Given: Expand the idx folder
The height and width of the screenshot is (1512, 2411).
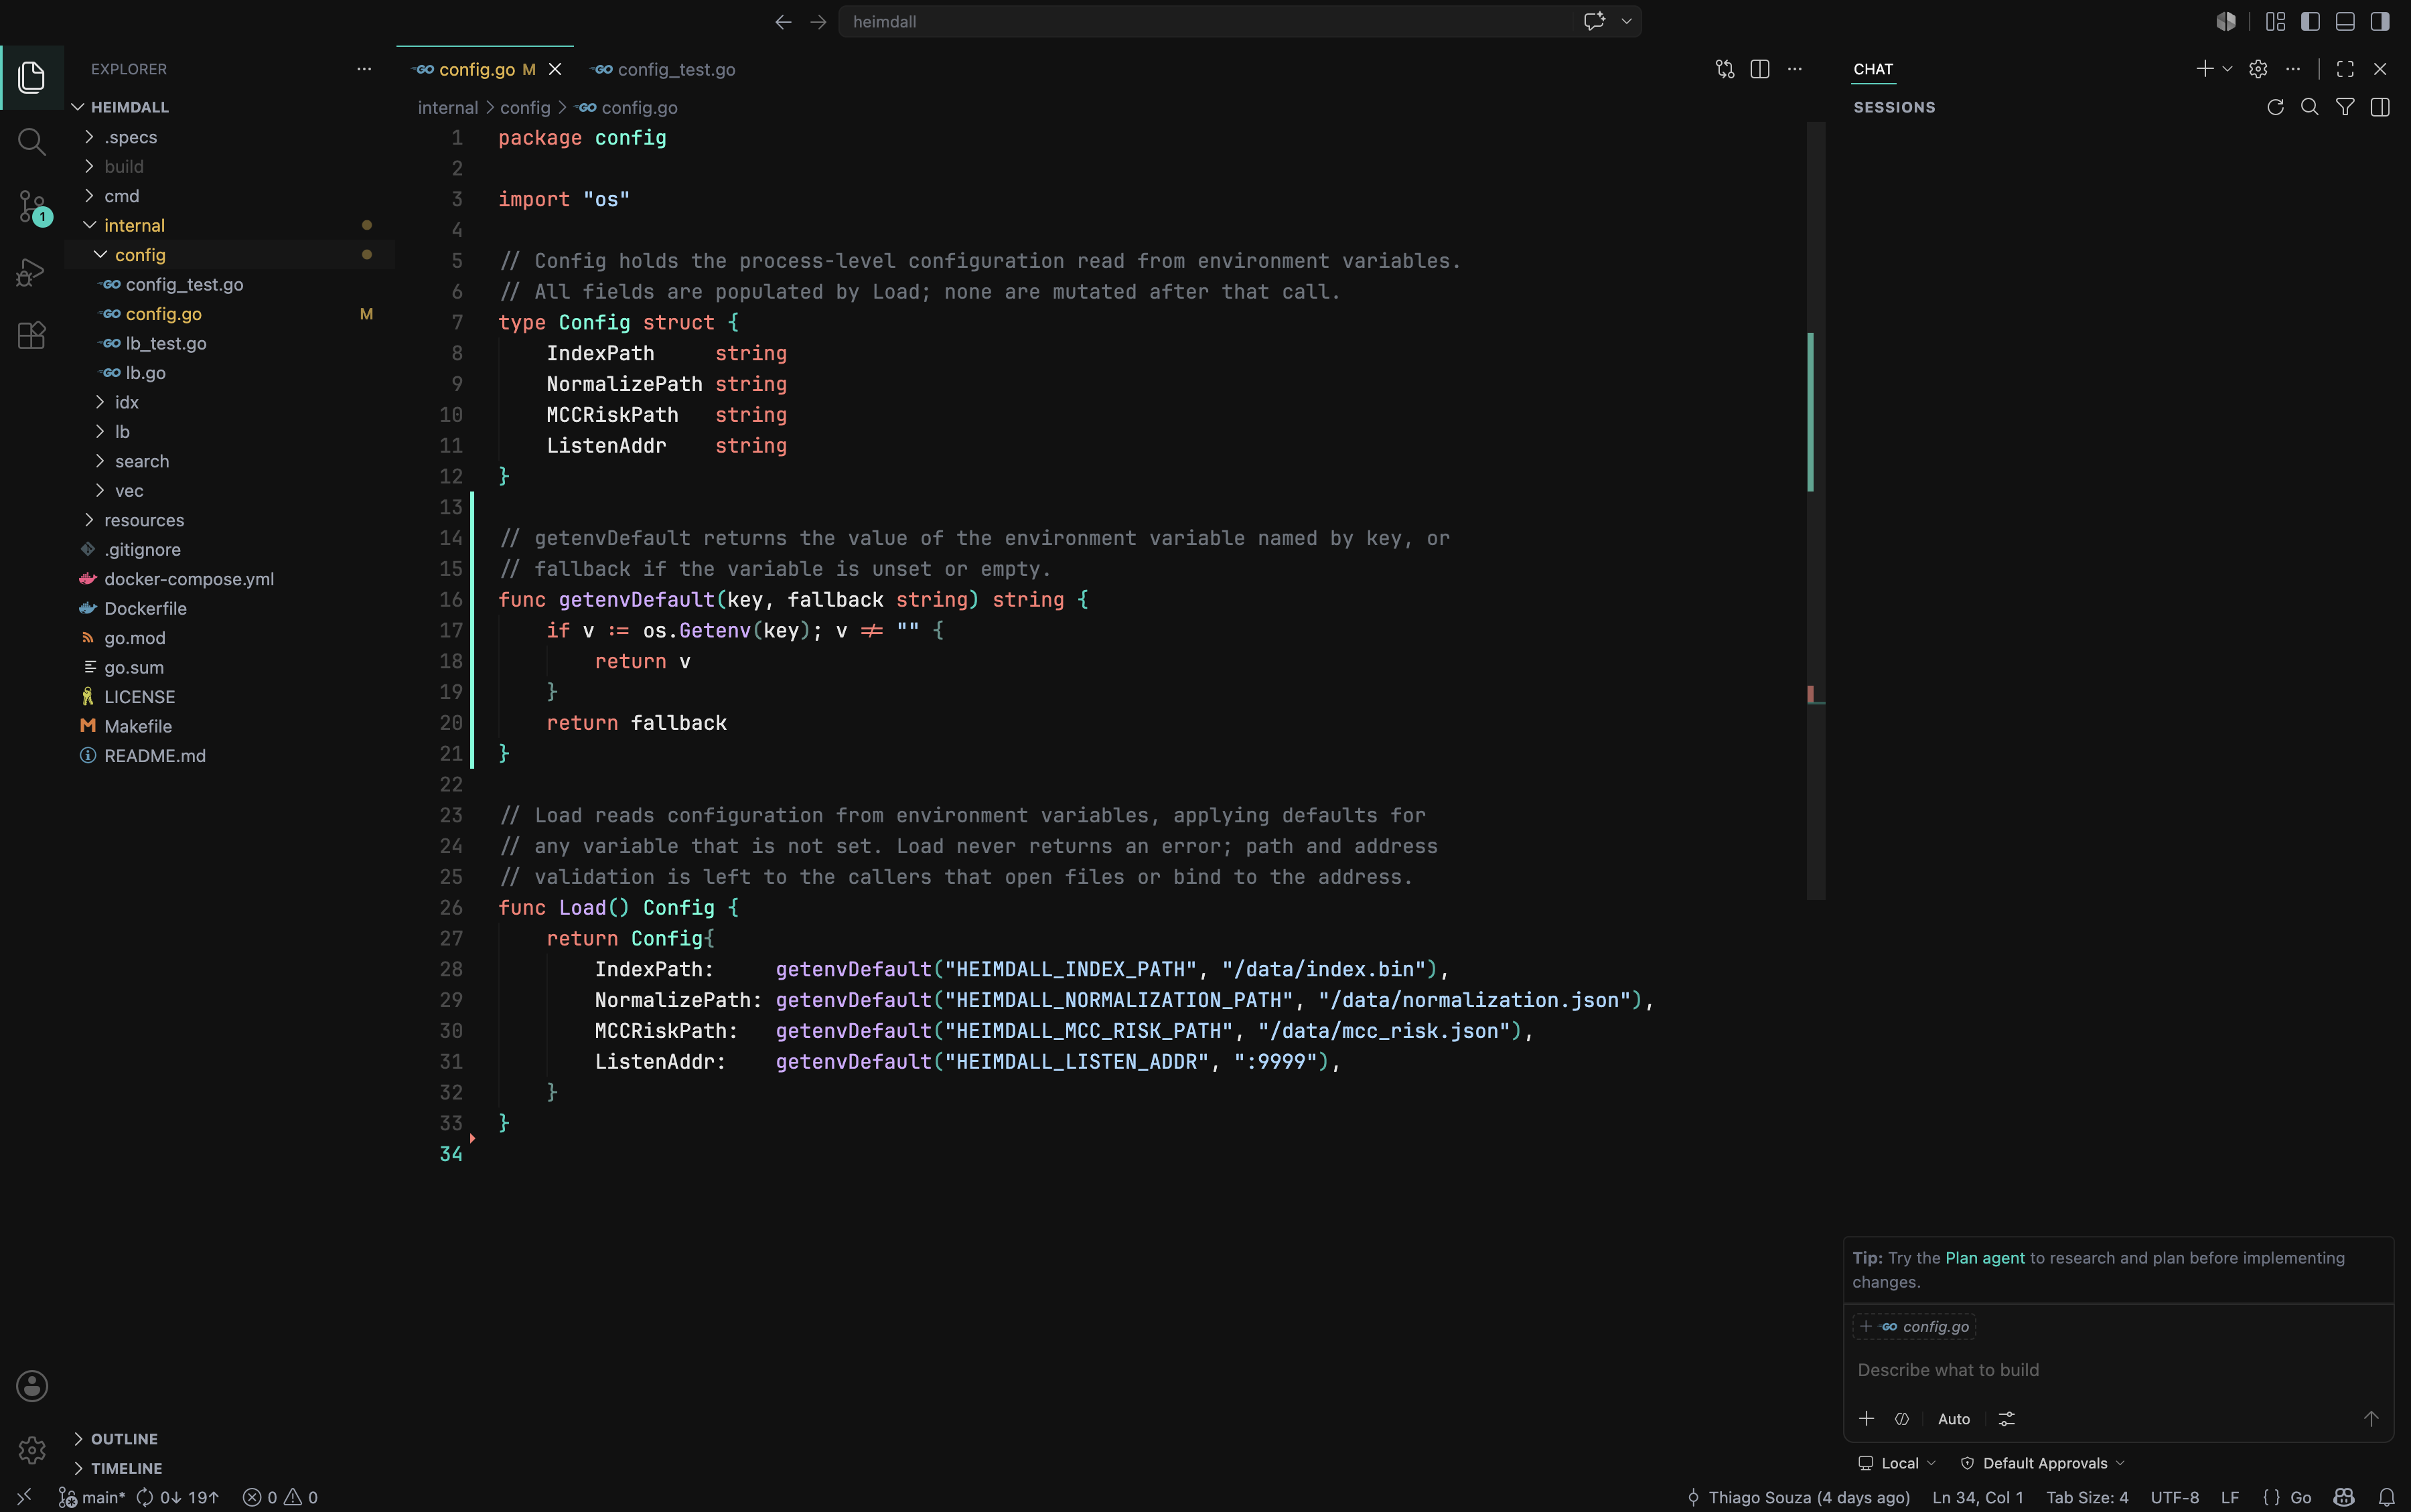Looking at the screenshot, I should (230, 402).
